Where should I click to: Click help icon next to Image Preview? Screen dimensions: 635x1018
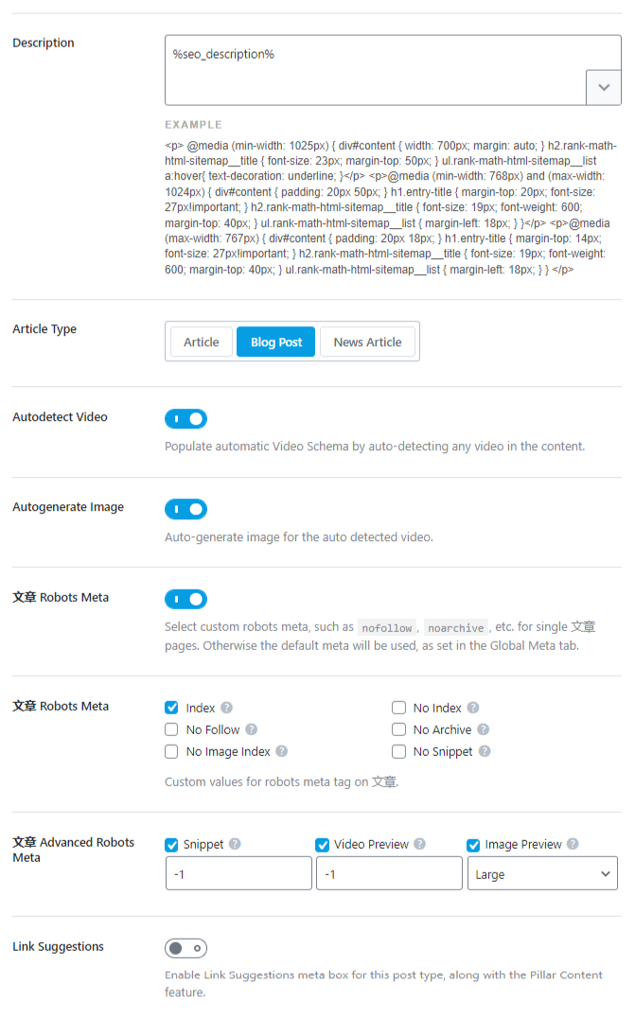573,844
